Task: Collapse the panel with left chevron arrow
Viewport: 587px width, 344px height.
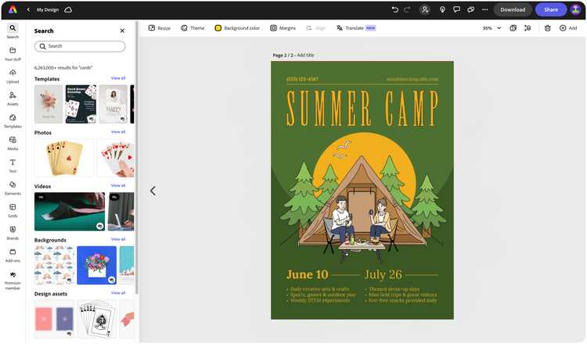Action: click(153, 191)
